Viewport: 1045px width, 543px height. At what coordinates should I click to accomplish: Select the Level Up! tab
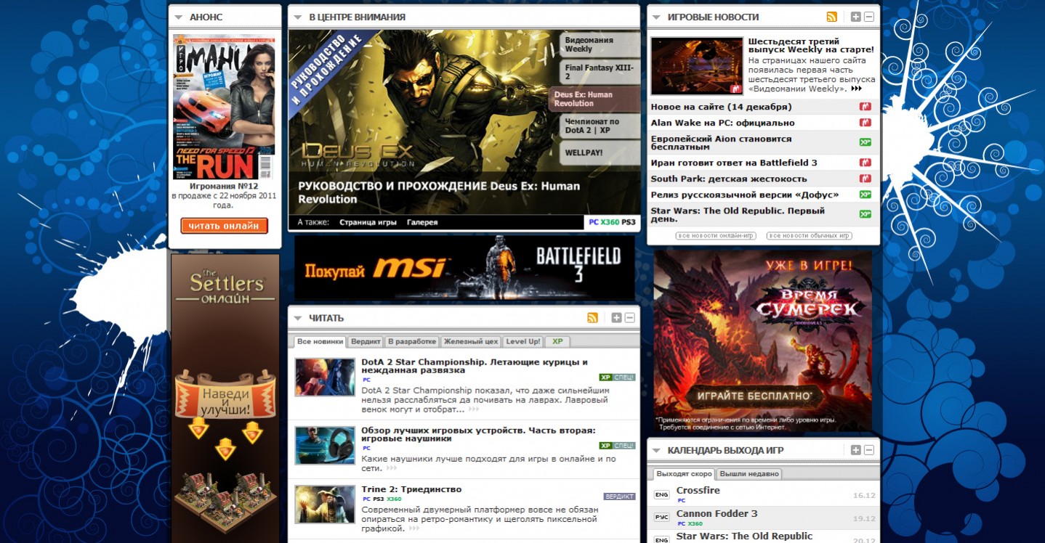522,341
